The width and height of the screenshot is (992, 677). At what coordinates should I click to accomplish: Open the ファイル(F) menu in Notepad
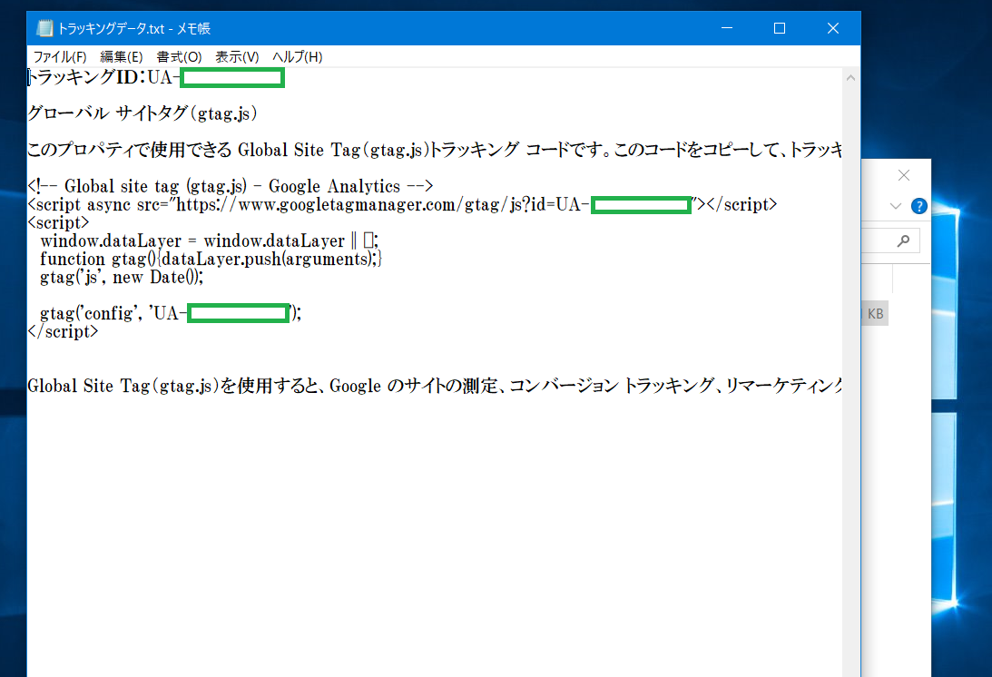pyautogui.click(x=60, y=57)
